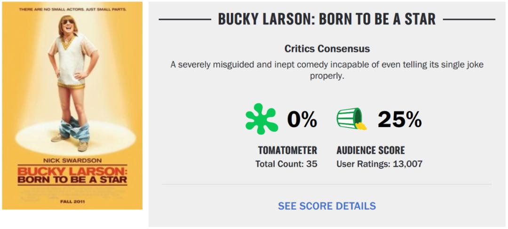Image resolution: width=508 pixels, height=229 pixels.
Task: Click the poster tagline about small actors
Action: tap(72, 10)
